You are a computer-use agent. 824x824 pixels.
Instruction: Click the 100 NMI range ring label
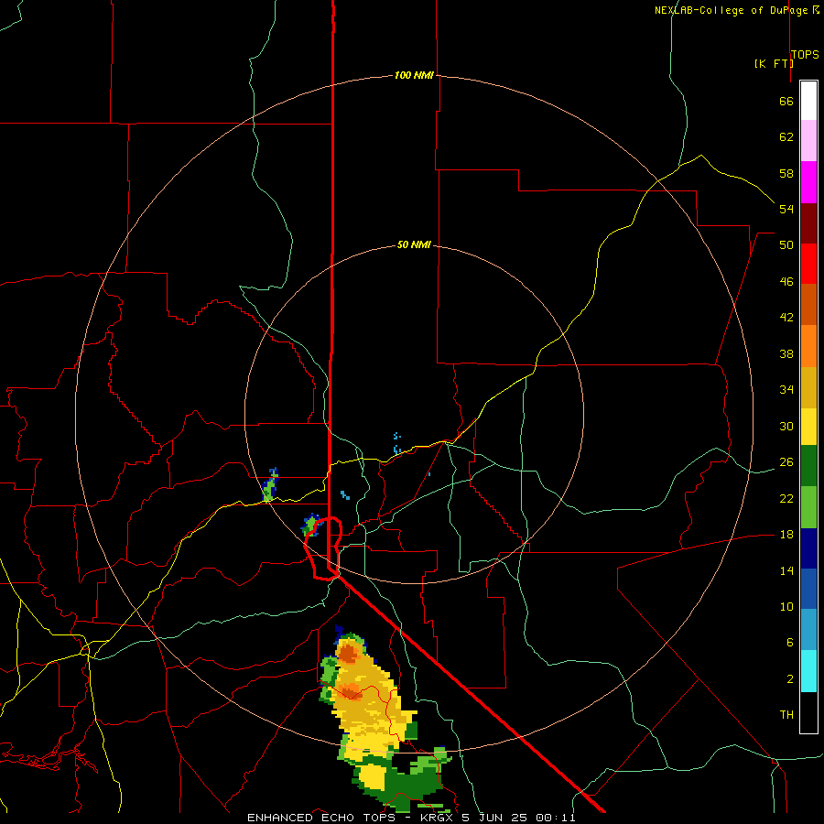point(414,75)
